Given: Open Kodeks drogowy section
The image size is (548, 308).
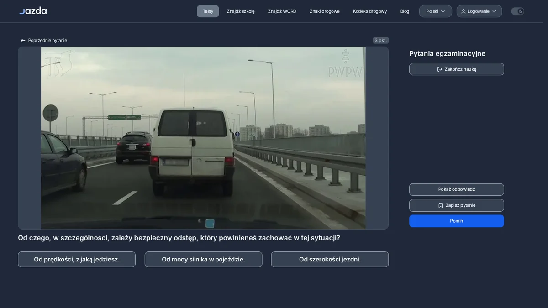Looking at the screenshot, I should click(370, 11).
